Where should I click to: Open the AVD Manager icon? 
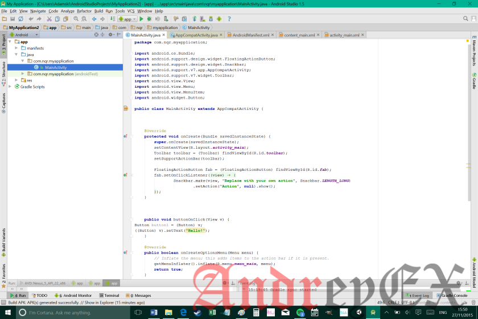(x=203, y=19)
